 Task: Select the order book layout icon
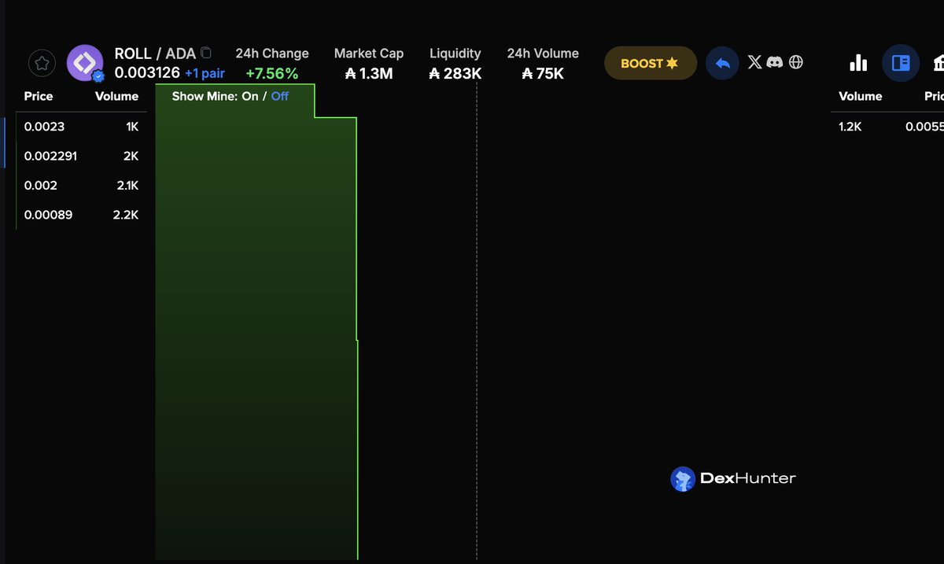pos(901,63)
